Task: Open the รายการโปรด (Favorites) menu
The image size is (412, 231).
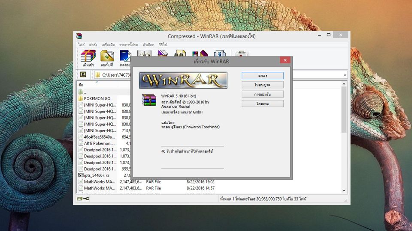Action: click(x=128, y=45)
